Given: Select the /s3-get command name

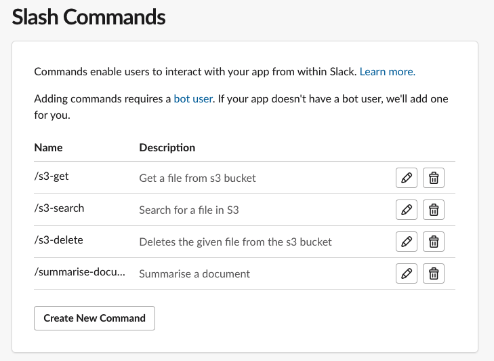Looking at the screenshot, I should [52, 176].
